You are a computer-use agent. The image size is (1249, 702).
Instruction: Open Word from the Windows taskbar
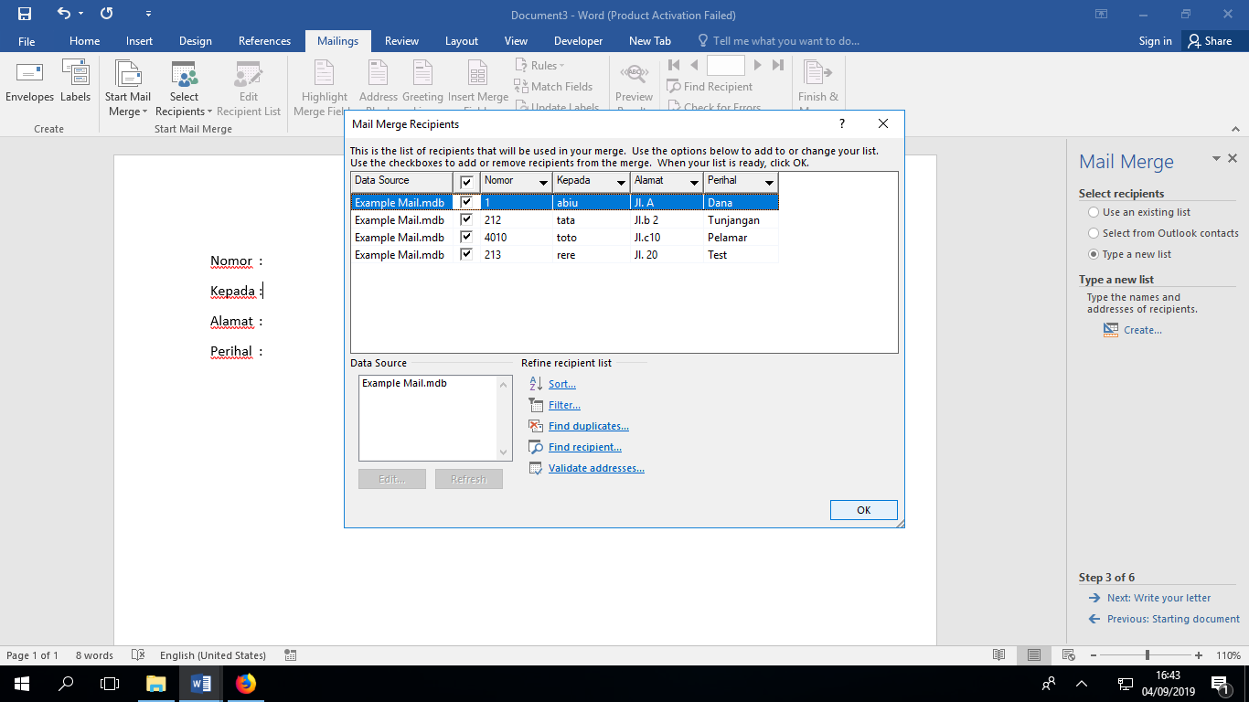pyautogui.click(x=201, y=684)
